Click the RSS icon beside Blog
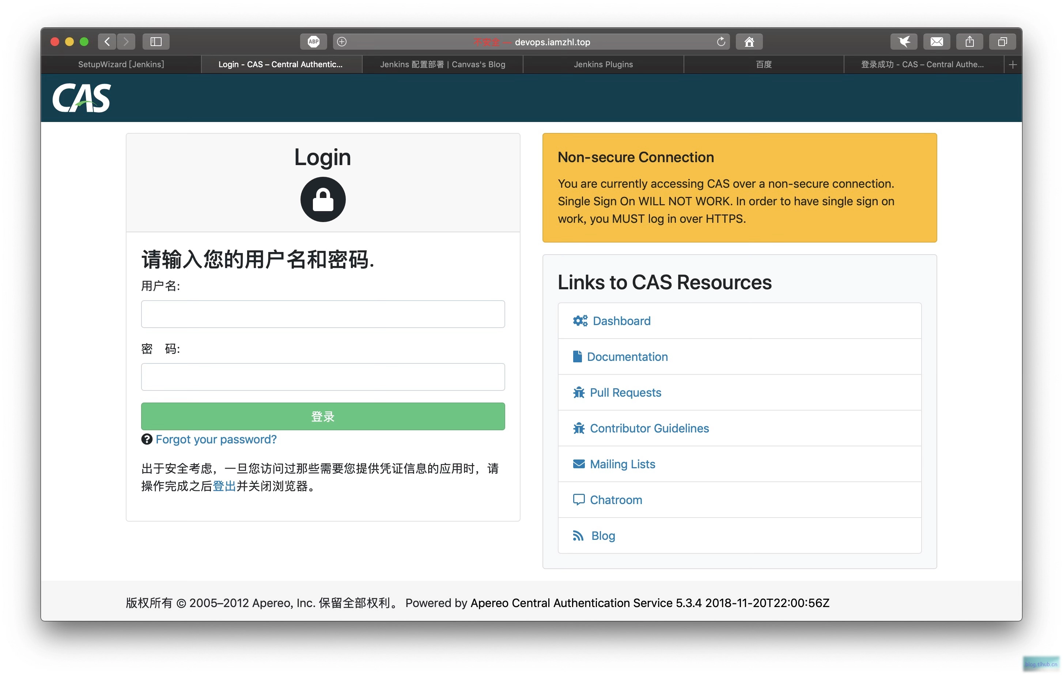Screen dimensions: 1063x675 pyautogui.click(x=578, y=535)
